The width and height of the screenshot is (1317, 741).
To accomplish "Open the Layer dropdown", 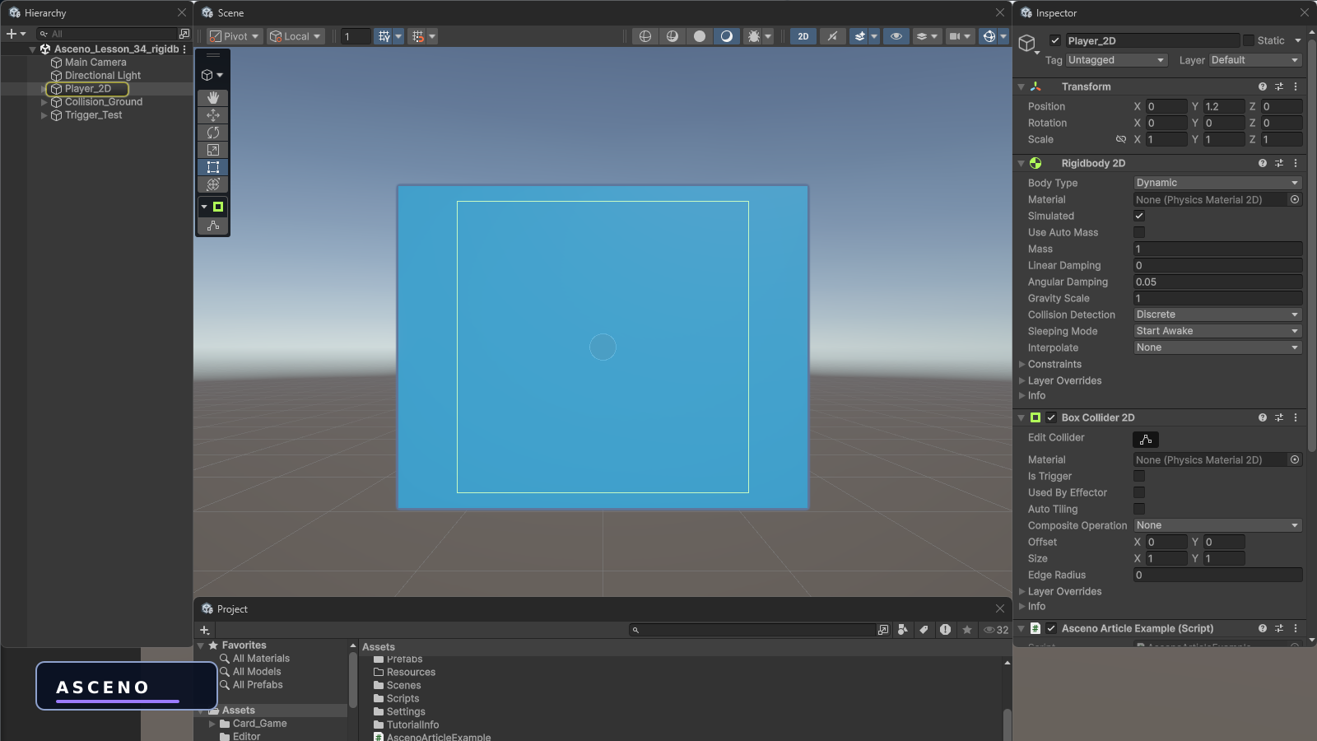I will click(x=1254, y=60).
